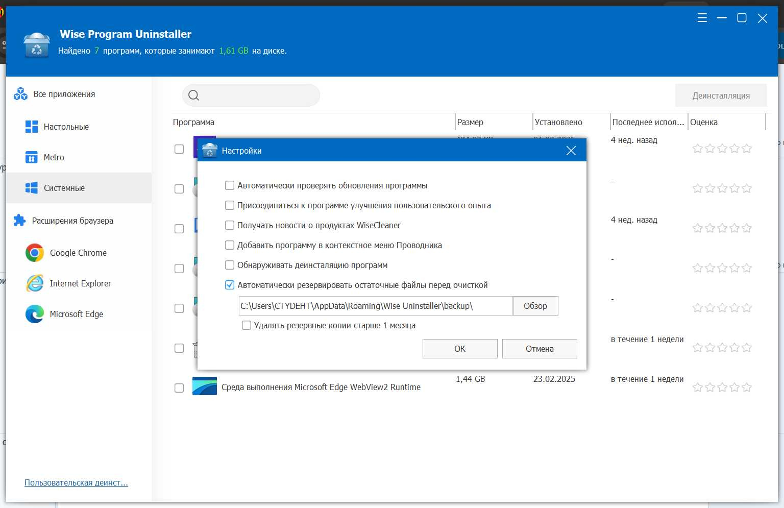Viewport: 784px width, 508px height.
Task: Select Системные in the sidebar
Action: pyautogui.click(x=79, y=188)
